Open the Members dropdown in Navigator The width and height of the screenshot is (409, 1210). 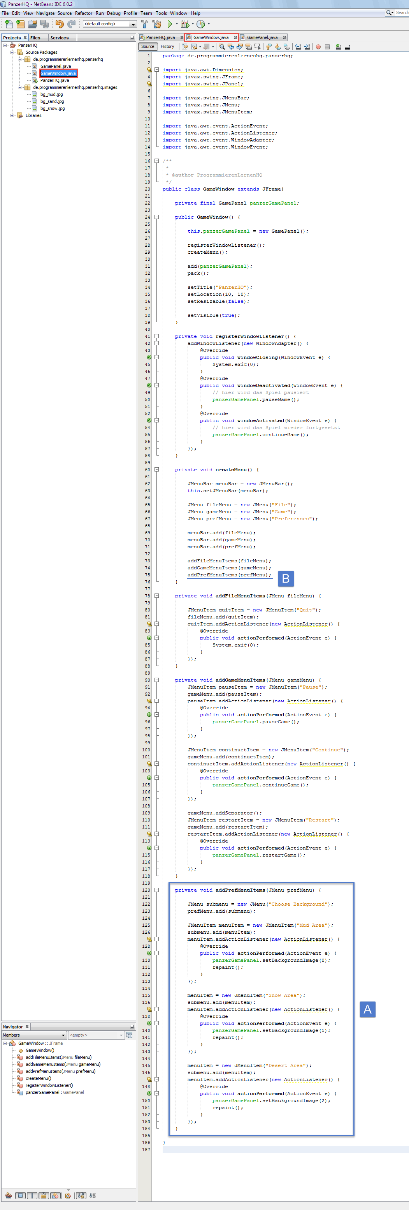(x=33, y=1035)
